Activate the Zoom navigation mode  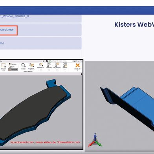12,67
